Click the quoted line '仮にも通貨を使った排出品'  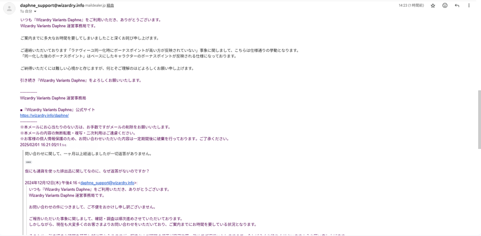[87, 171]
